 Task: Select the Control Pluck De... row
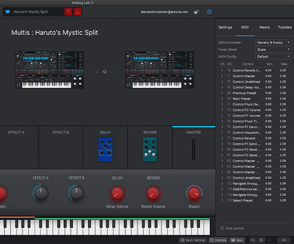[x=255, y=104]
